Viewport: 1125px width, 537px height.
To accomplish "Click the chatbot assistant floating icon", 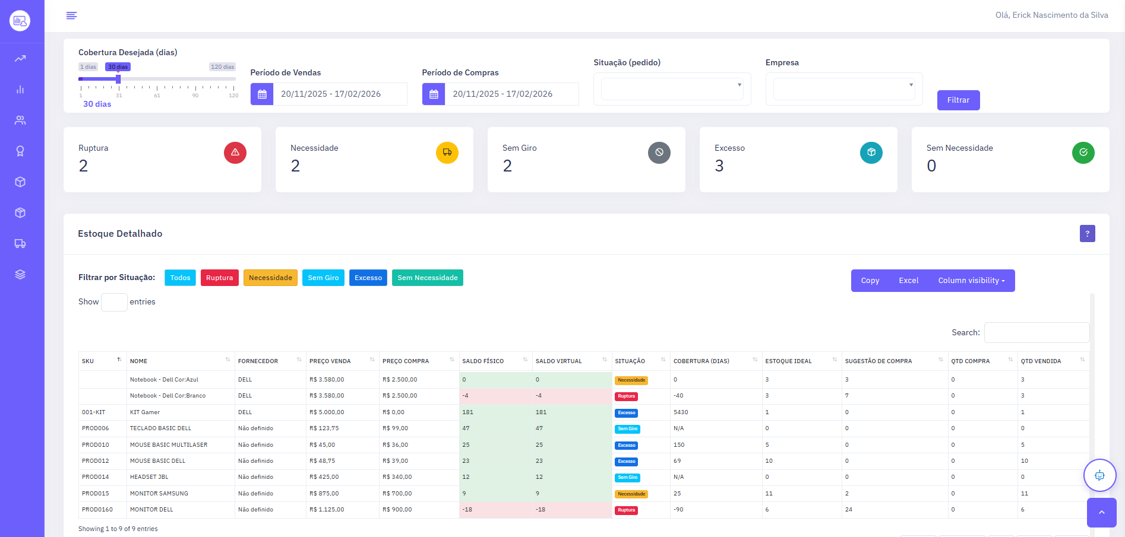I will point(1099,475).
